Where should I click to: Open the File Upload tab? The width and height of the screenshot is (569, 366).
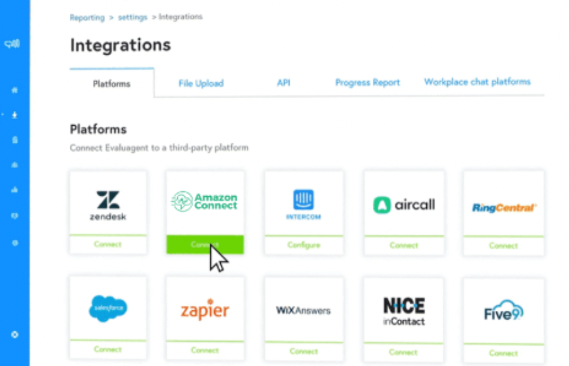pos(201,83)
